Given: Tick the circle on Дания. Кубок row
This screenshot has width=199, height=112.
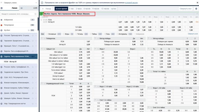Looking at the screenshot, I should click(x=33, y=93).
